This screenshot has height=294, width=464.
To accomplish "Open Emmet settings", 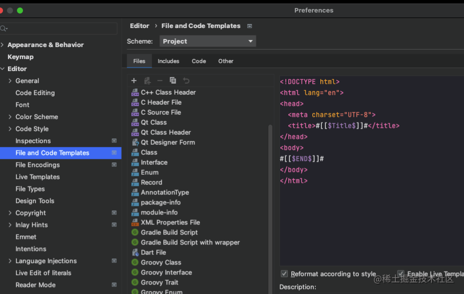I will [x=26, y=237].
